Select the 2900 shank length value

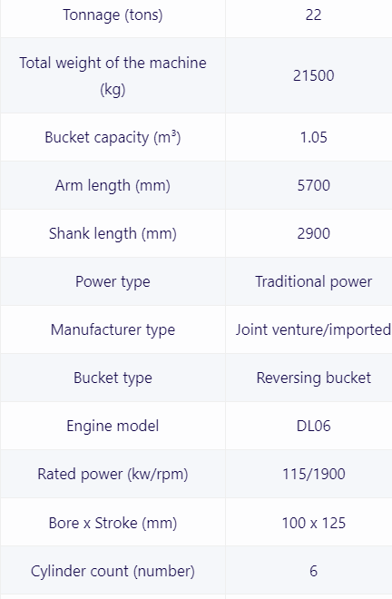point(313,234)
